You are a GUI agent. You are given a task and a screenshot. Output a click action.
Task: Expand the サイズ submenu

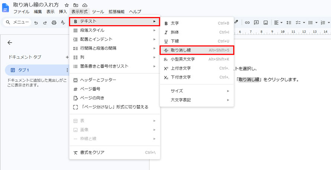197,91
